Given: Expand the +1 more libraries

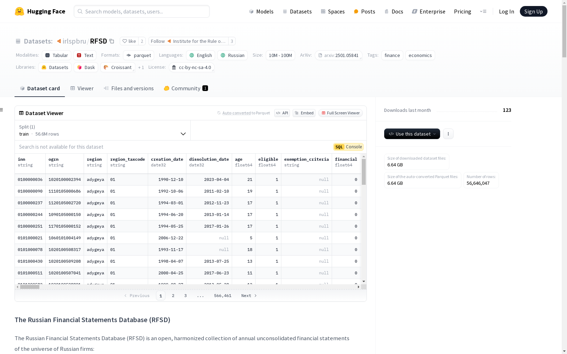Looking at the screenshot, I should [x=141, y=67].
